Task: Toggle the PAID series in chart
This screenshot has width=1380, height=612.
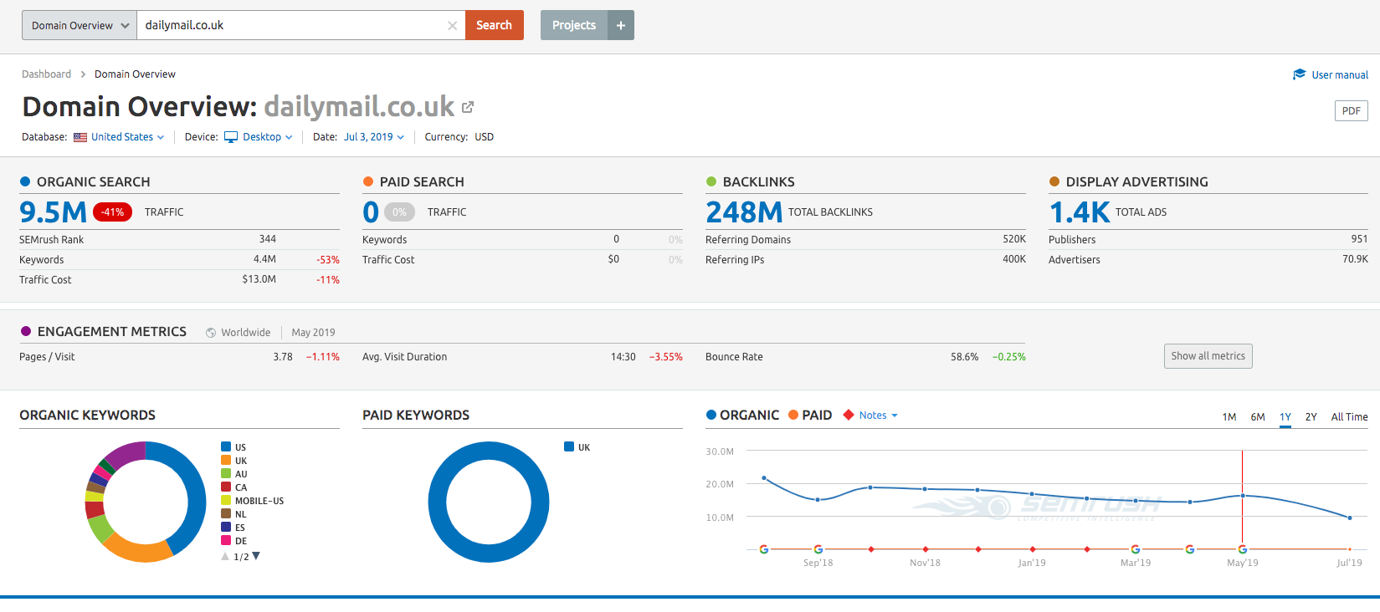Action: click(810, 415)
